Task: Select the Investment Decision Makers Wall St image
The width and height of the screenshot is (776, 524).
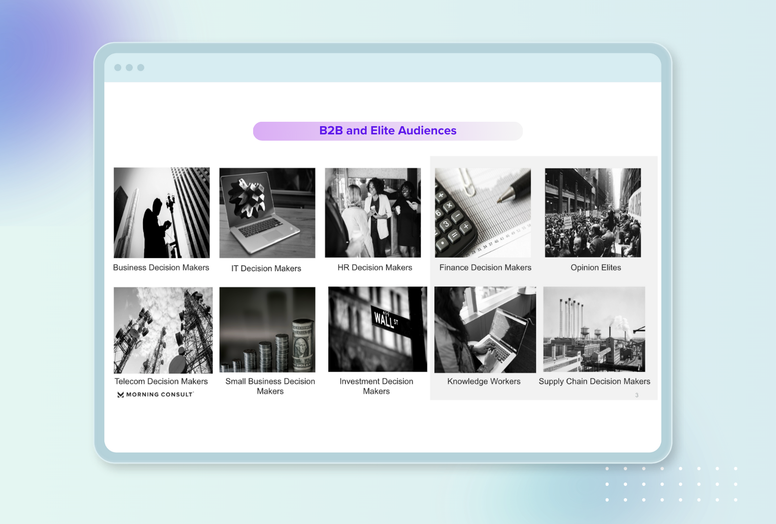Action: [x=378, y=329]
